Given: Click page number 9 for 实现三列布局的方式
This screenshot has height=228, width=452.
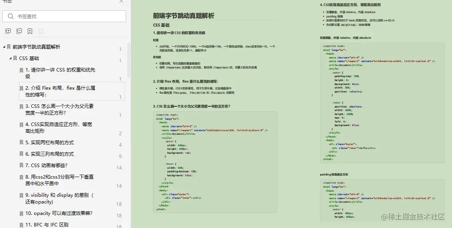Looking at the screenshot, I should (120, 156).
